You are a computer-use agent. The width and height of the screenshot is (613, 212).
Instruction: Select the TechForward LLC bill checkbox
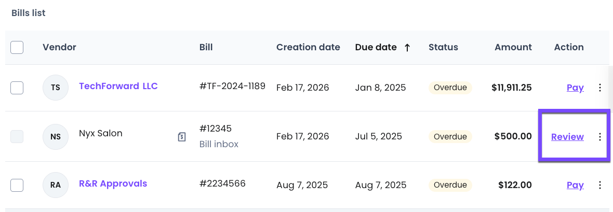pos(17,88)
